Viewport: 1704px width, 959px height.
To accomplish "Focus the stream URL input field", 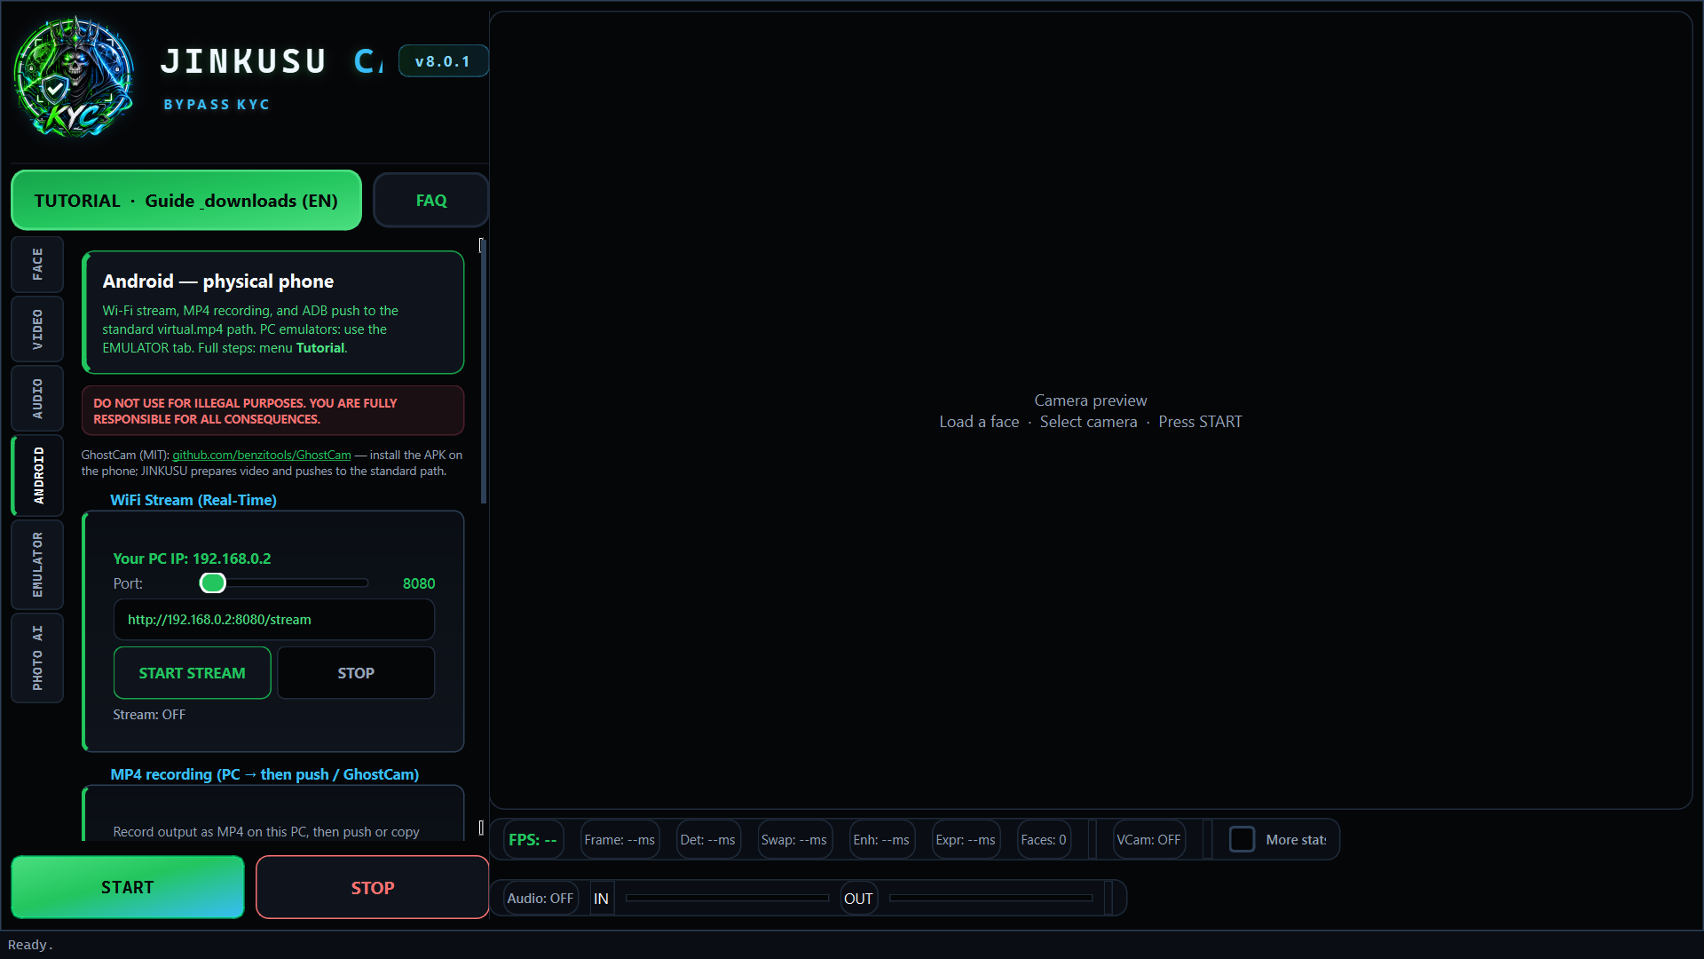I will pyautogui.click(x=274, y=620).
